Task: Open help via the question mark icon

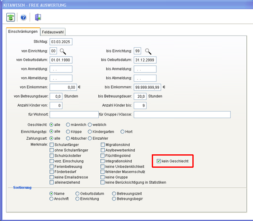Action: [23, 17]
